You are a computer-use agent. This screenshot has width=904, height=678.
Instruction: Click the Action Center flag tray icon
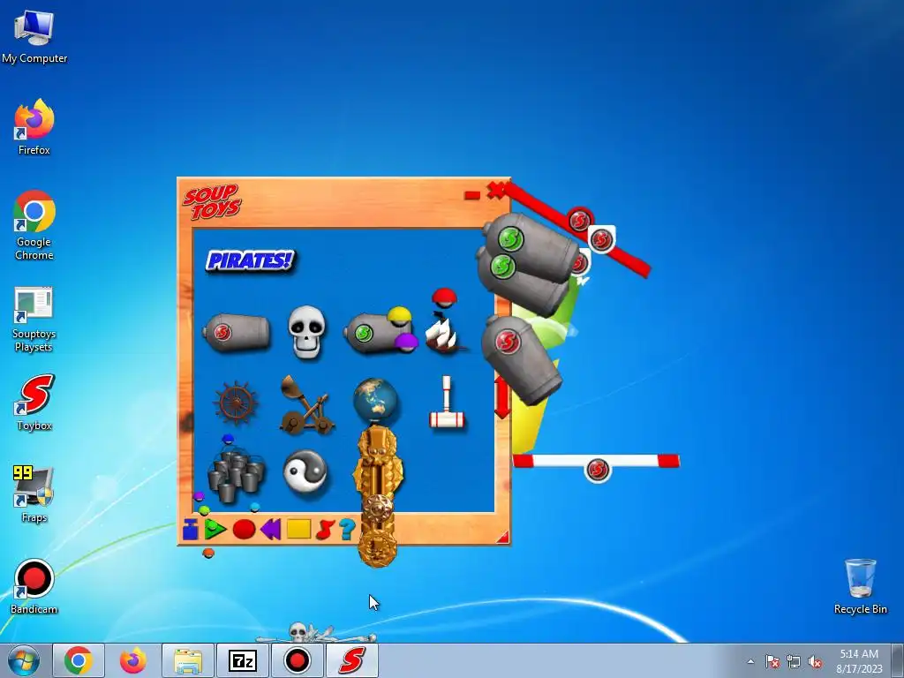click(772, 661)
